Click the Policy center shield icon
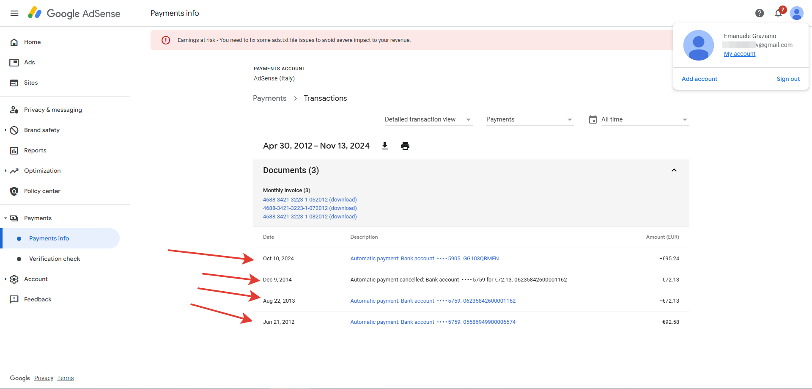Image resolution: width=812 pixels, height=389 pixels. (x=14, y=191)
